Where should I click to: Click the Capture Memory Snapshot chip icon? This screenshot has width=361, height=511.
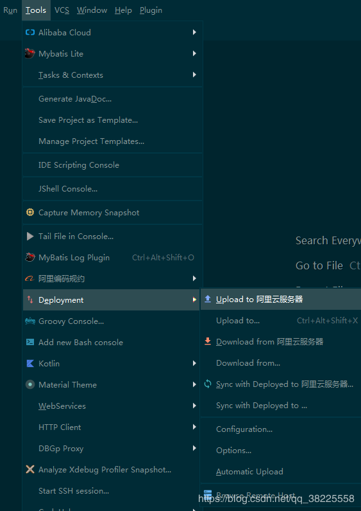(x=30, y=213)
